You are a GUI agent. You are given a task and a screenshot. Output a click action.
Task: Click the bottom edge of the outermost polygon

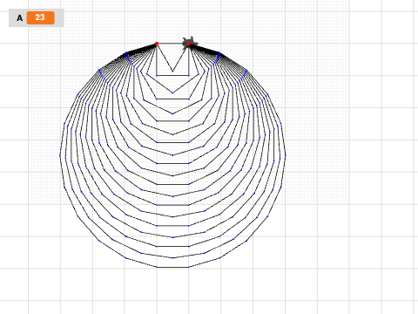click(172, 267)
